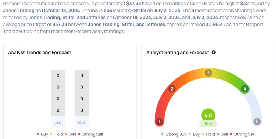Toggle Hold series in trends legend

(57, 134)
